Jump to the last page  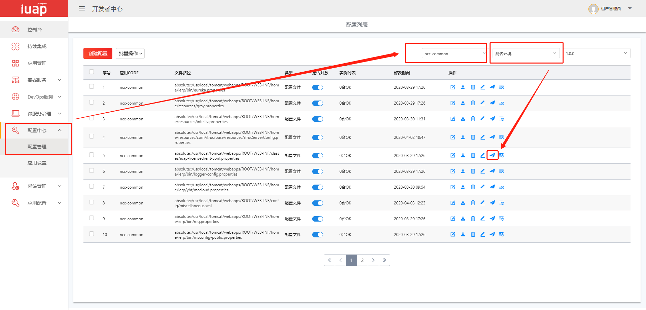[x=385, y=260]
